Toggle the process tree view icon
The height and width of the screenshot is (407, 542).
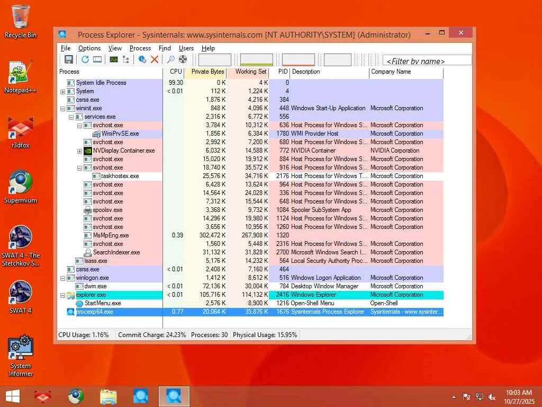click(126, 59)
